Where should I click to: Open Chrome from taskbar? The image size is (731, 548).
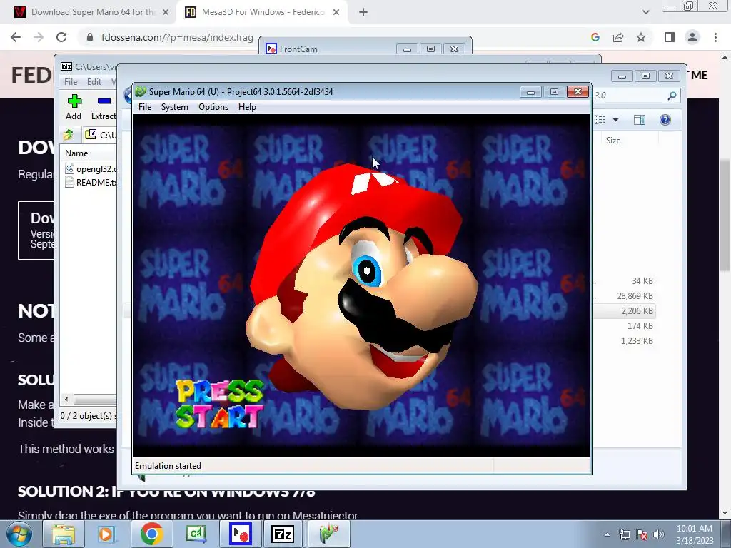pyautogui.click(x=151, y=534)
